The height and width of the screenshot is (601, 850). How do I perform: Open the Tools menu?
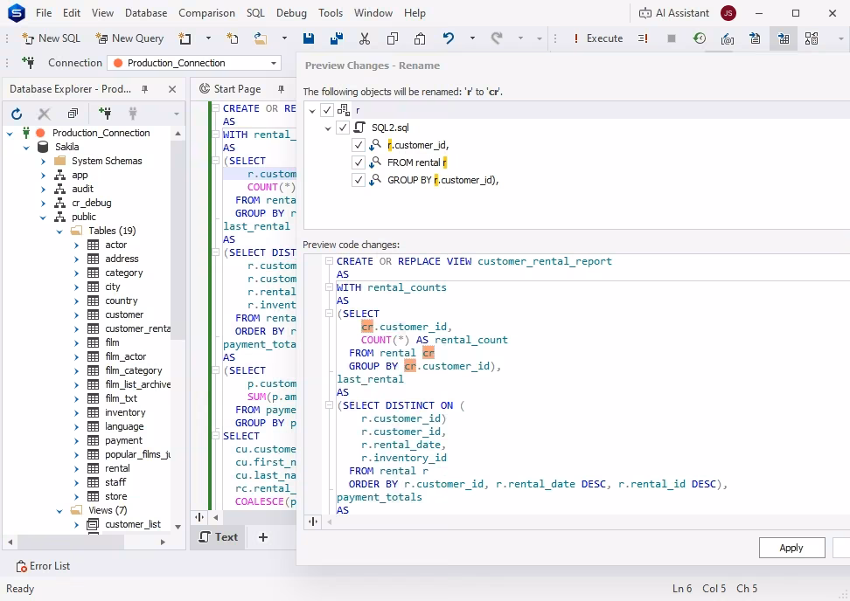pos(331,13)
